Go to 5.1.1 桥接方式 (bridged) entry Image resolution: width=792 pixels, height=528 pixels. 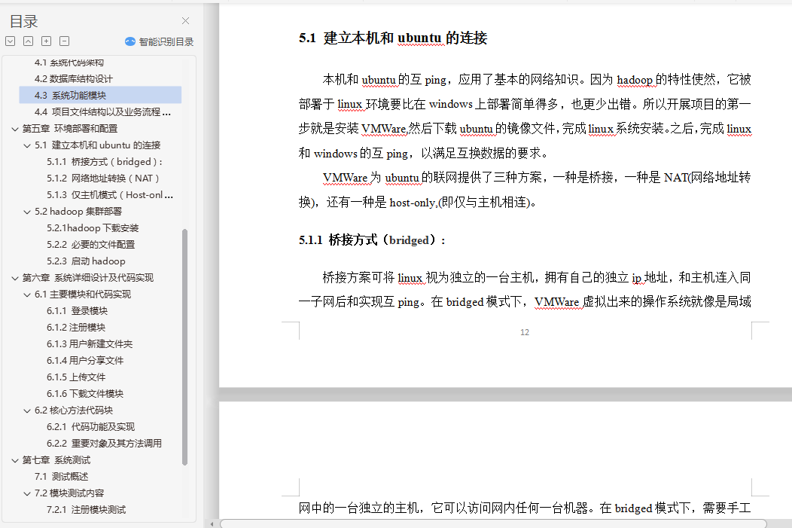[x=105, y=162]
